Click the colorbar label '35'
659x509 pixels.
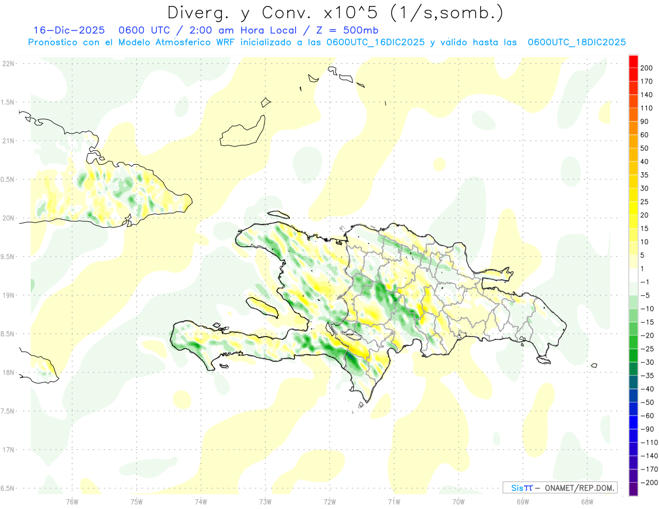[645, 175]
